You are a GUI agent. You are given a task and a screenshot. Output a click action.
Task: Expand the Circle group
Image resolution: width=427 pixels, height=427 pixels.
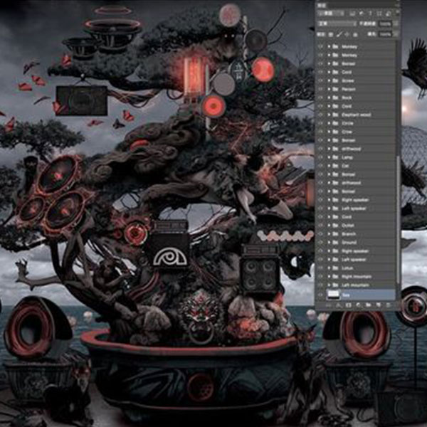[x=329, y=123]
